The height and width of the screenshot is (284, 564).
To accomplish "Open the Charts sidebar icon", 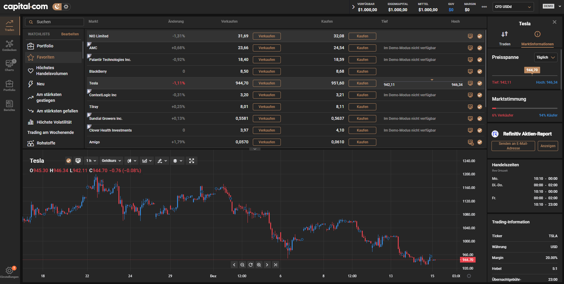I will (x=9, y=65).
